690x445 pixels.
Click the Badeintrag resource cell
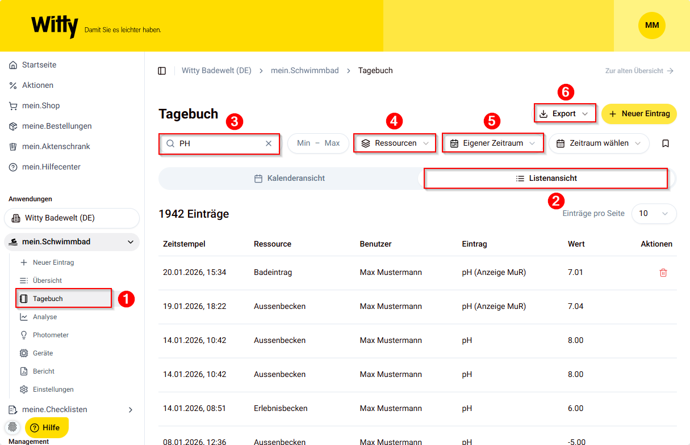coord(273,273)
